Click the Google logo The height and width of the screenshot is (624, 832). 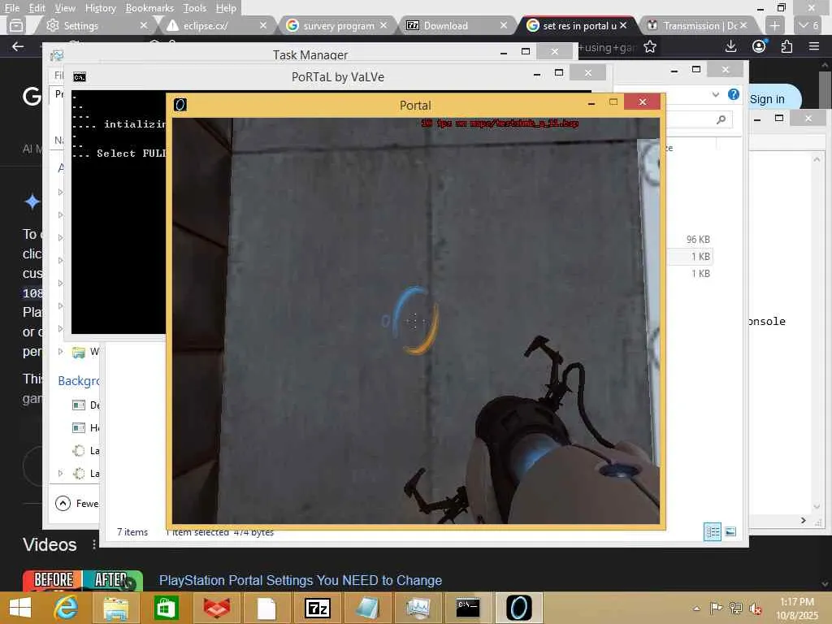coord(32,96)
